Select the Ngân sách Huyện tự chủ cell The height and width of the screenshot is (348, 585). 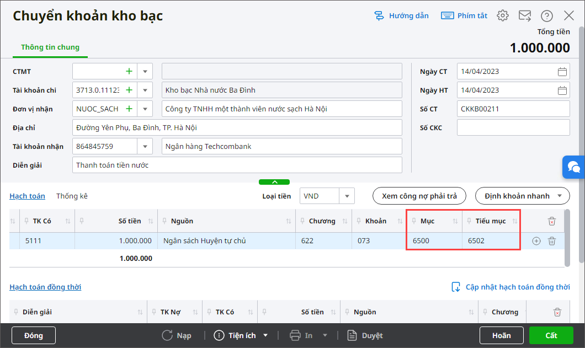coord(226,241)
